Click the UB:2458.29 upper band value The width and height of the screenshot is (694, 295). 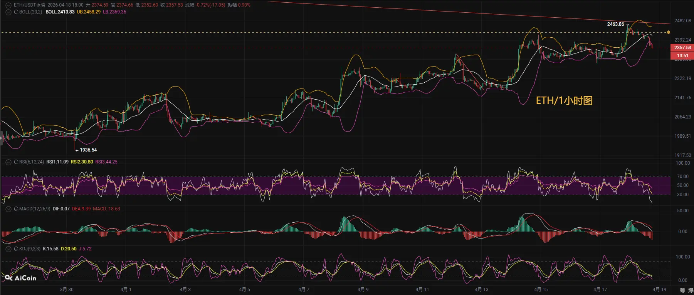[89, 12]
